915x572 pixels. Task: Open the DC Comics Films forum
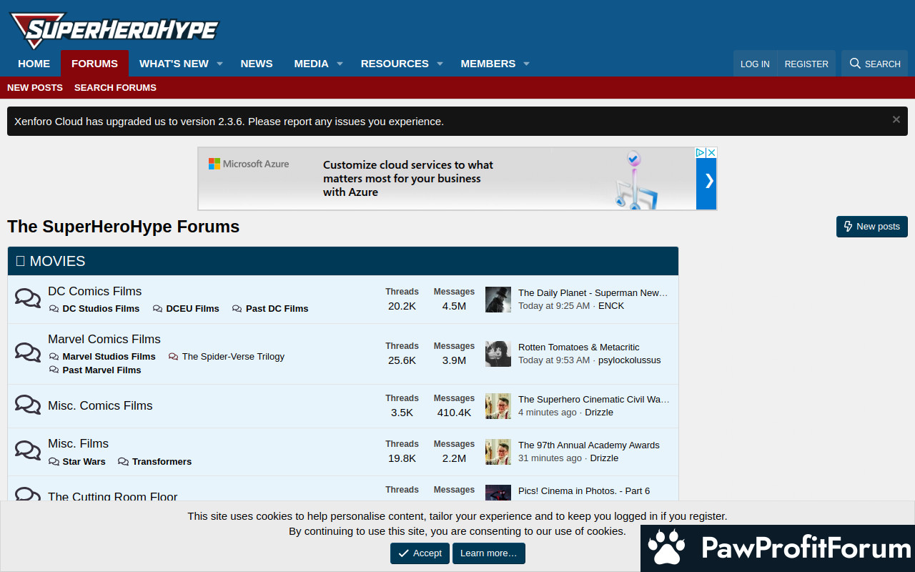pyautogui.click(x=94, y=291)
